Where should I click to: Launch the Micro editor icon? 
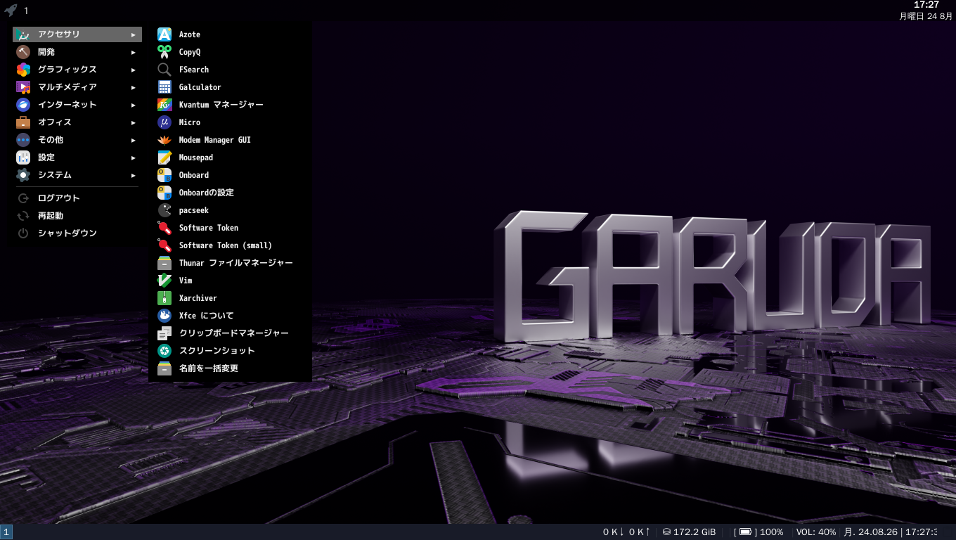coord(164,122)
